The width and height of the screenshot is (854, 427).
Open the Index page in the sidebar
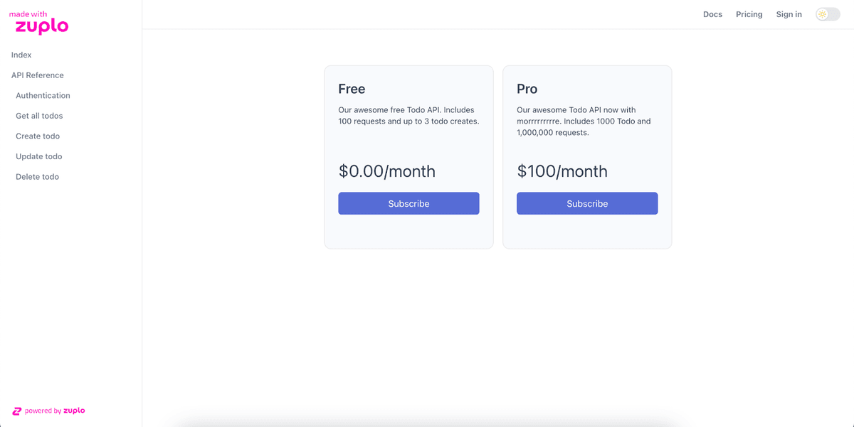point(21,55)
